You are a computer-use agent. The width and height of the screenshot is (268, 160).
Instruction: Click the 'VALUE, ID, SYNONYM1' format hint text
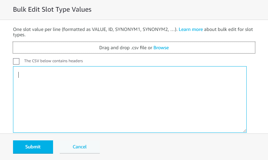coord(113,29)
